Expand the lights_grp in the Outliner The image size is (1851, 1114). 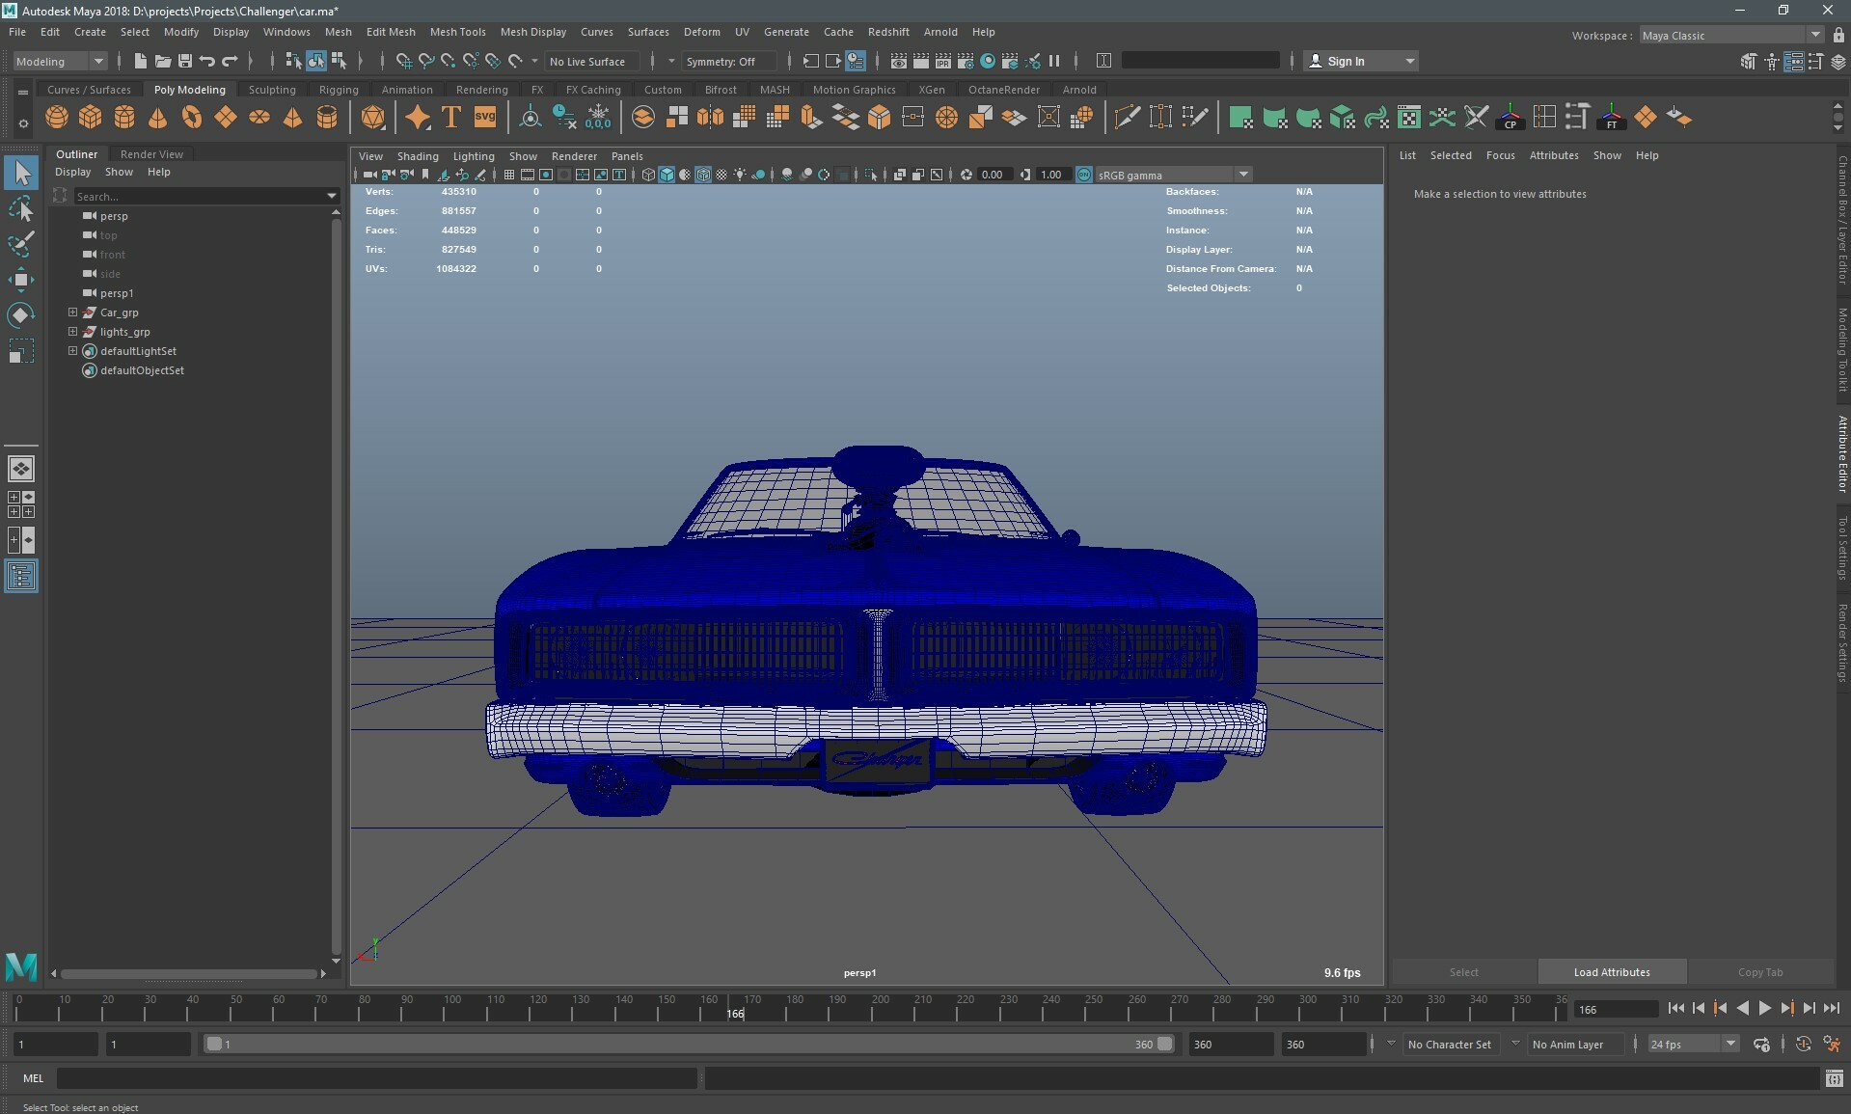[x=72, y=332]
